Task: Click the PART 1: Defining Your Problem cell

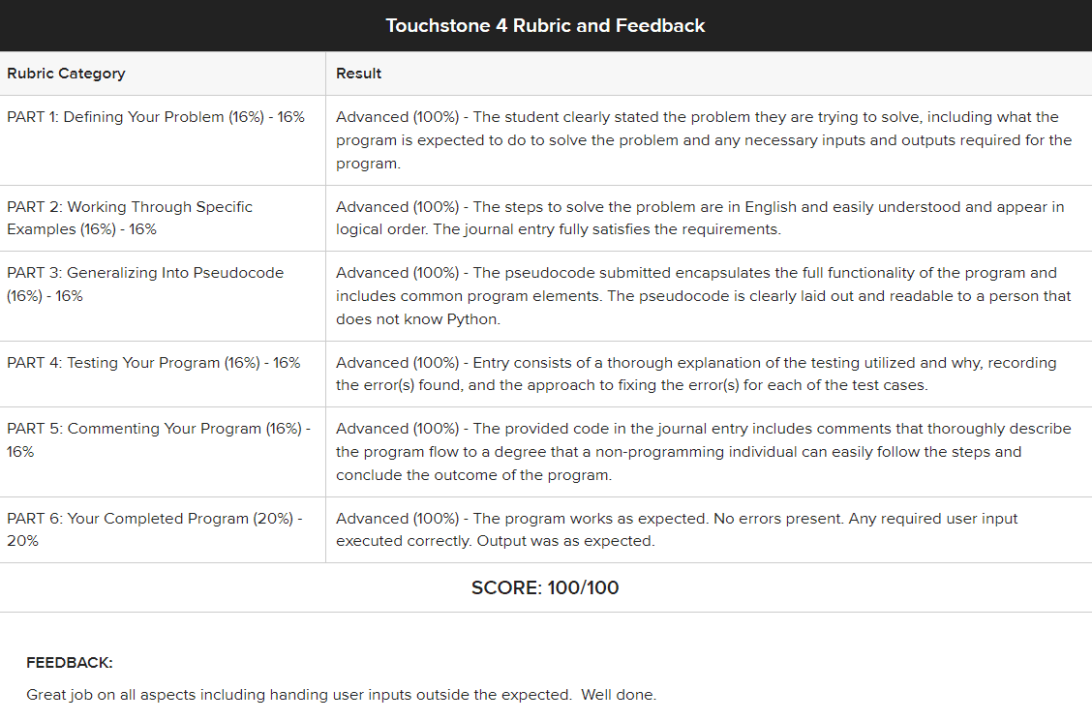Action: (156, 117)
